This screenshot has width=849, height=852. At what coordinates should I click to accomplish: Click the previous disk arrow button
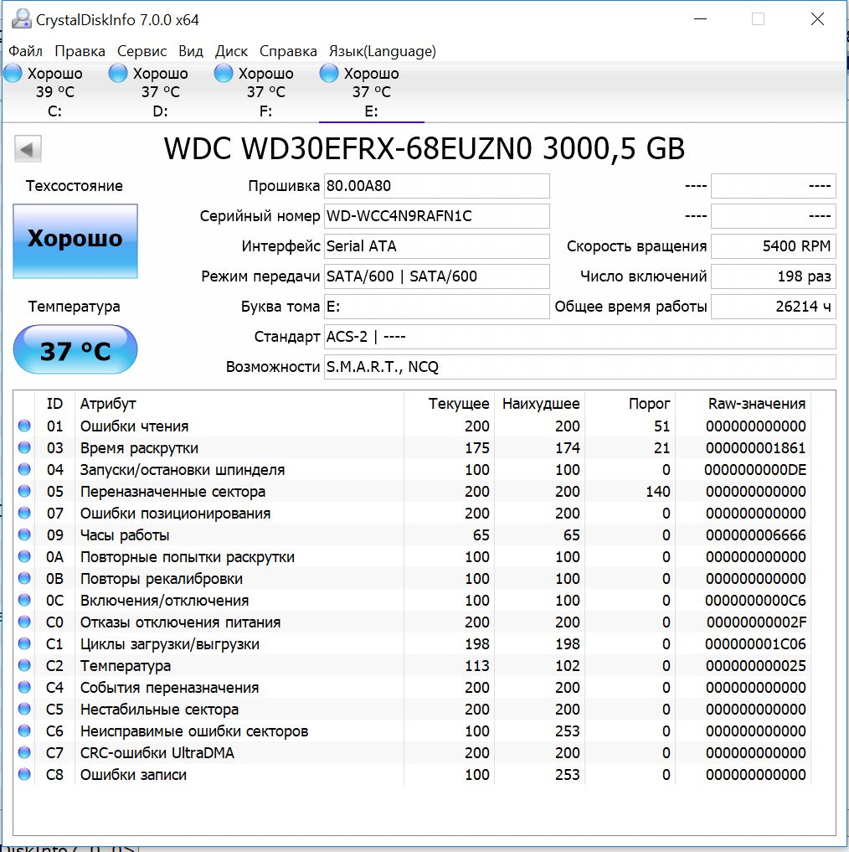pyautogui.click(x=28, y=150)
